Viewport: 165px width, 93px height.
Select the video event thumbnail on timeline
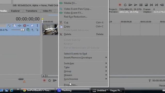(50, 29)
